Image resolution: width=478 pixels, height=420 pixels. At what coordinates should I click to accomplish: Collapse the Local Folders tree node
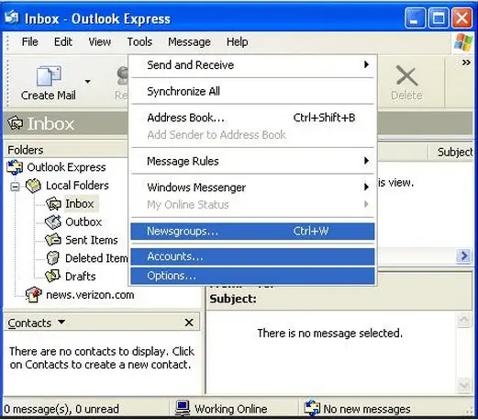click(x=15, y=187)
